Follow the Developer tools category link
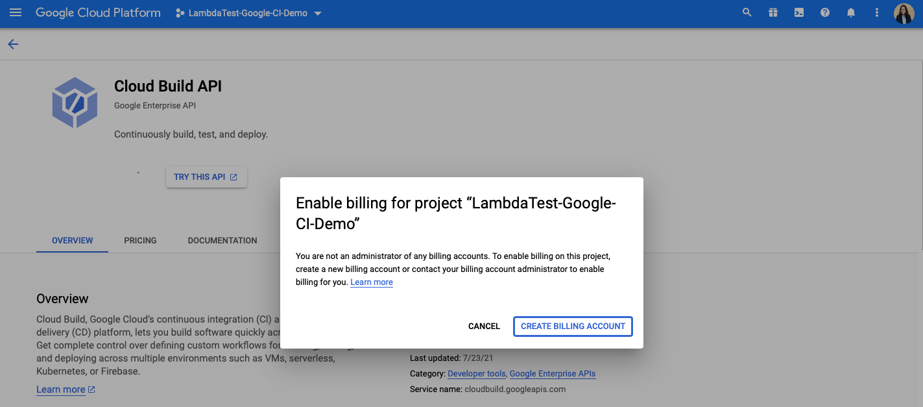Viewport: 923px width, 407px height. click(476, 373)
